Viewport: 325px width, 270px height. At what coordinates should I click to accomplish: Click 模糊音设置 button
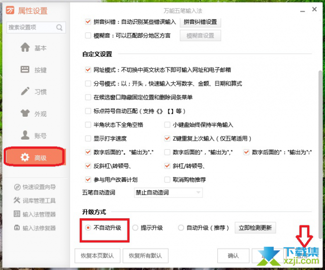point(200,36)
